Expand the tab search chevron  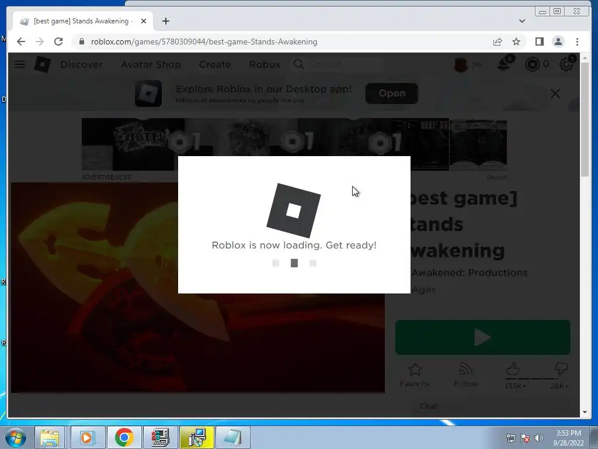click(521, 21)
